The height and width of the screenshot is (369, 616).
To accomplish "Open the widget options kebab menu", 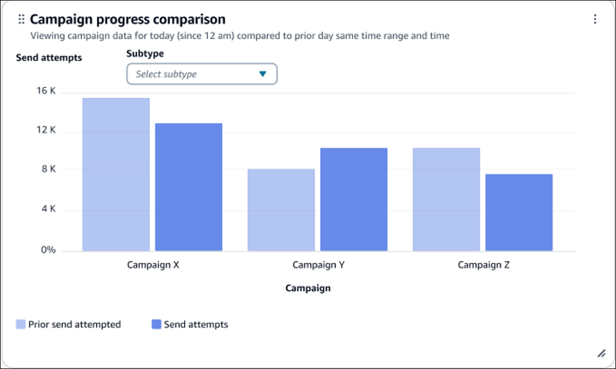I will coord(595,19).
